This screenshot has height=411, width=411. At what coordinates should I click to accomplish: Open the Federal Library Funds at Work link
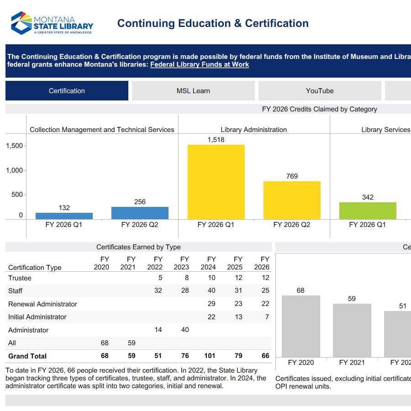199,64
